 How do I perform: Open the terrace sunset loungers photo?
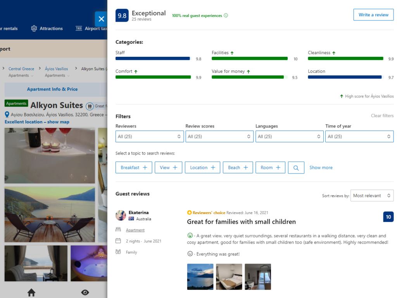(x=50, y=214)
